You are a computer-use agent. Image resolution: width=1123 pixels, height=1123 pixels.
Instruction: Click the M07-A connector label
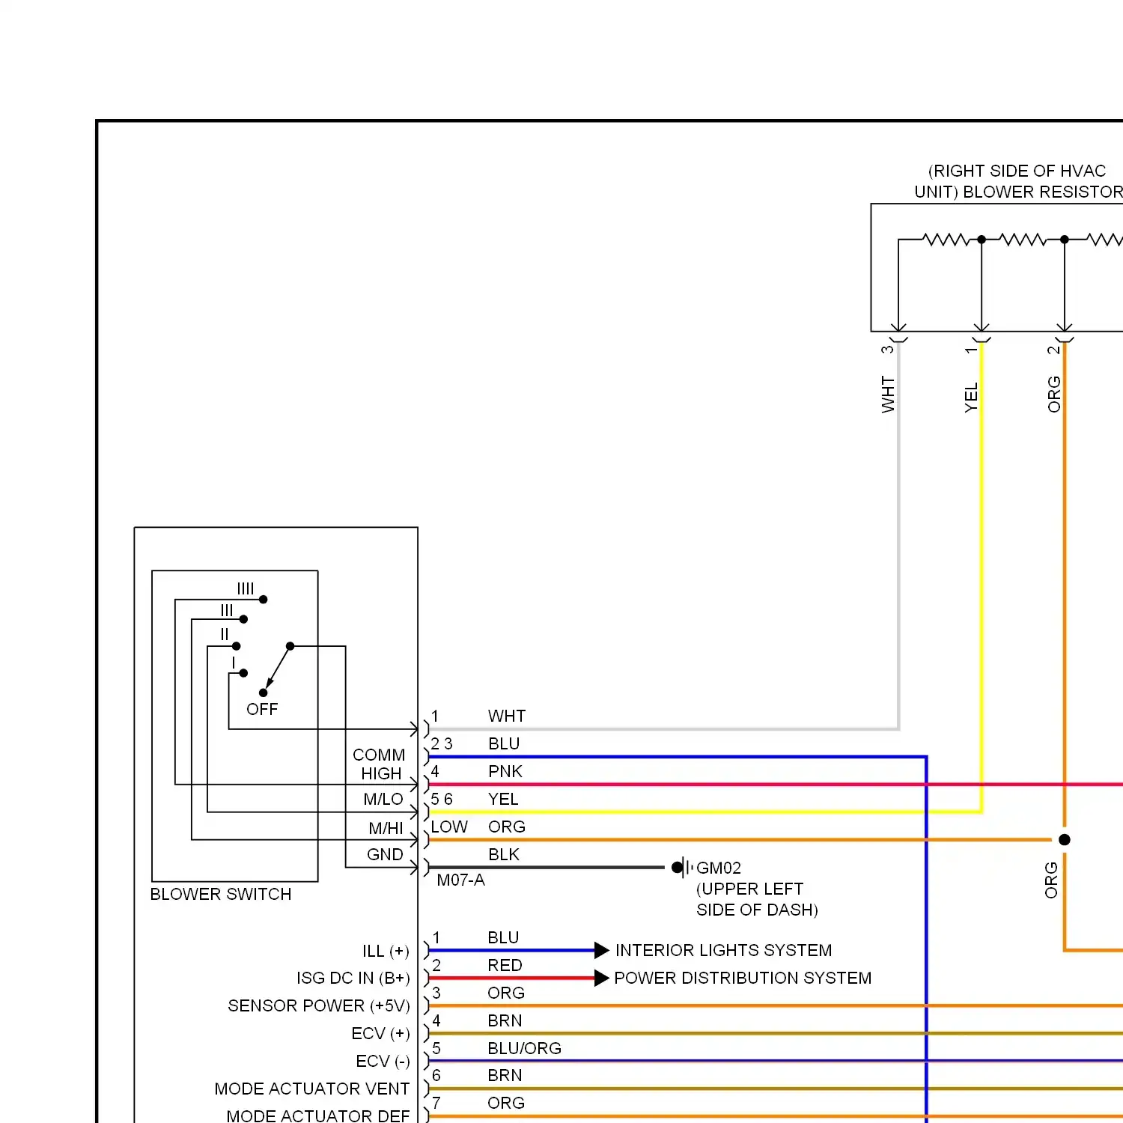pyautogui.click(x=460, y=880)
